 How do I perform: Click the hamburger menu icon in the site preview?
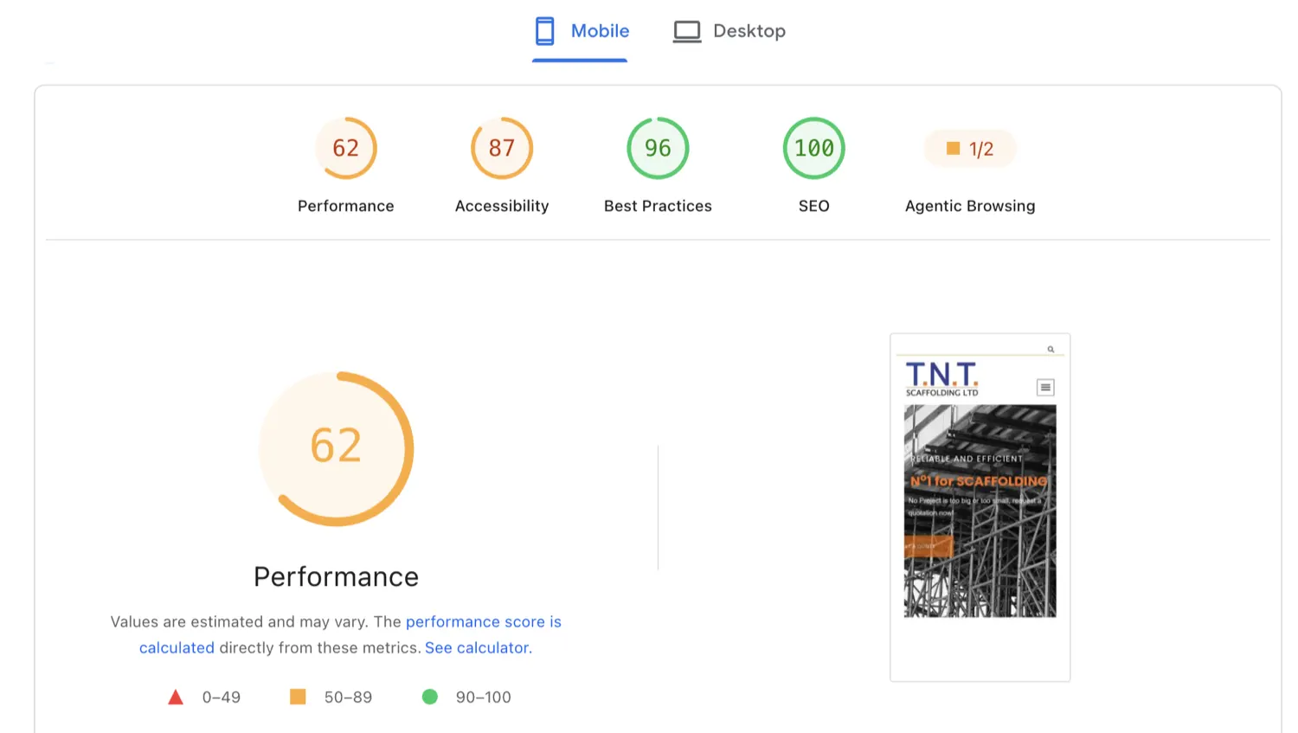1045,388
